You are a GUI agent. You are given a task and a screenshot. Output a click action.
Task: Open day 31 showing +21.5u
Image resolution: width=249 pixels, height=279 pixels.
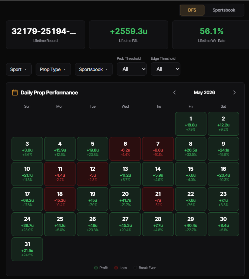tap(27, 249)
